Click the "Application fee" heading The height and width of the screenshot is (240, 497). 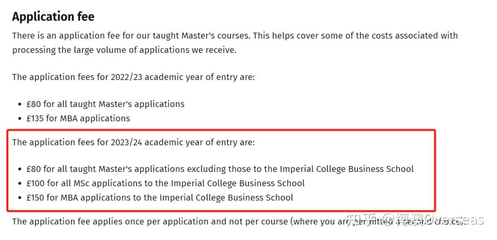(x=53, y=17)
